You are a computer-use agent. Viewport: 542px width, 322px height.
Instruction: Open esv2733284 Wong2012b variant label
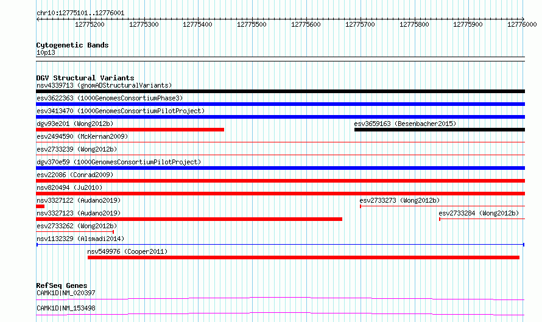479,213
